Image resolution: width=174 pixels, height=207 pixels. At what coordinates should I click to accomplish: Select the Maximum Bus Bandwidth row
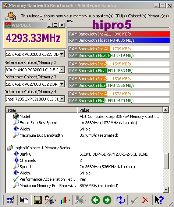coord(84,135)
